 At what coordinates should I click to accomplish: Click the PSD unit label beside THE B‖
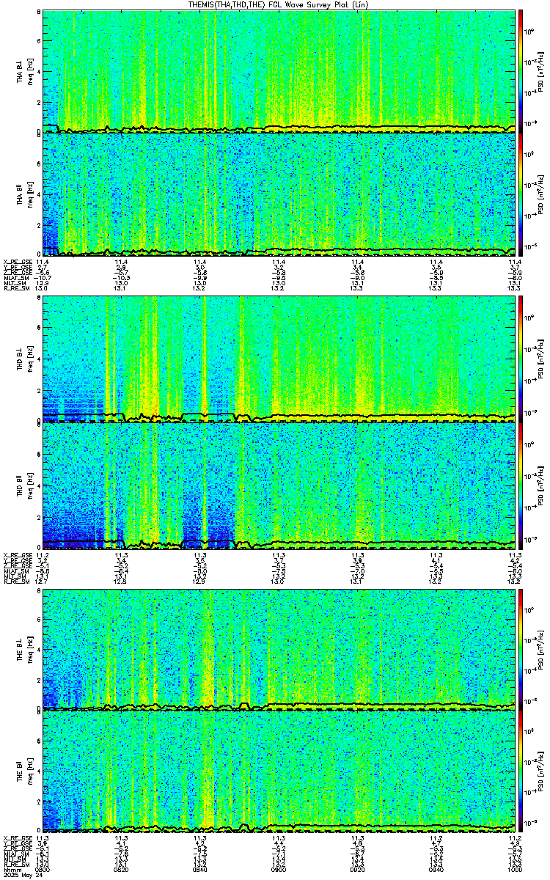coord(540,771)
